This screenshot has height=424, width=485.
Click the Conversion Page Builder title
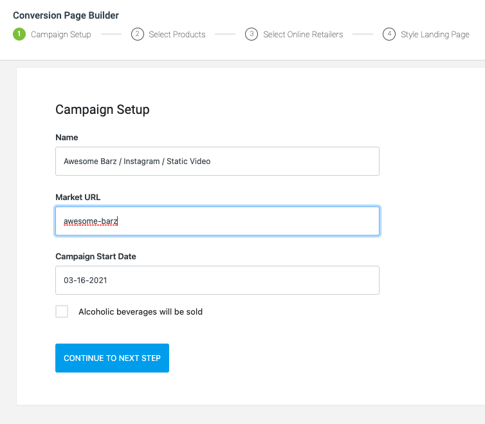[x=66, y=15]
